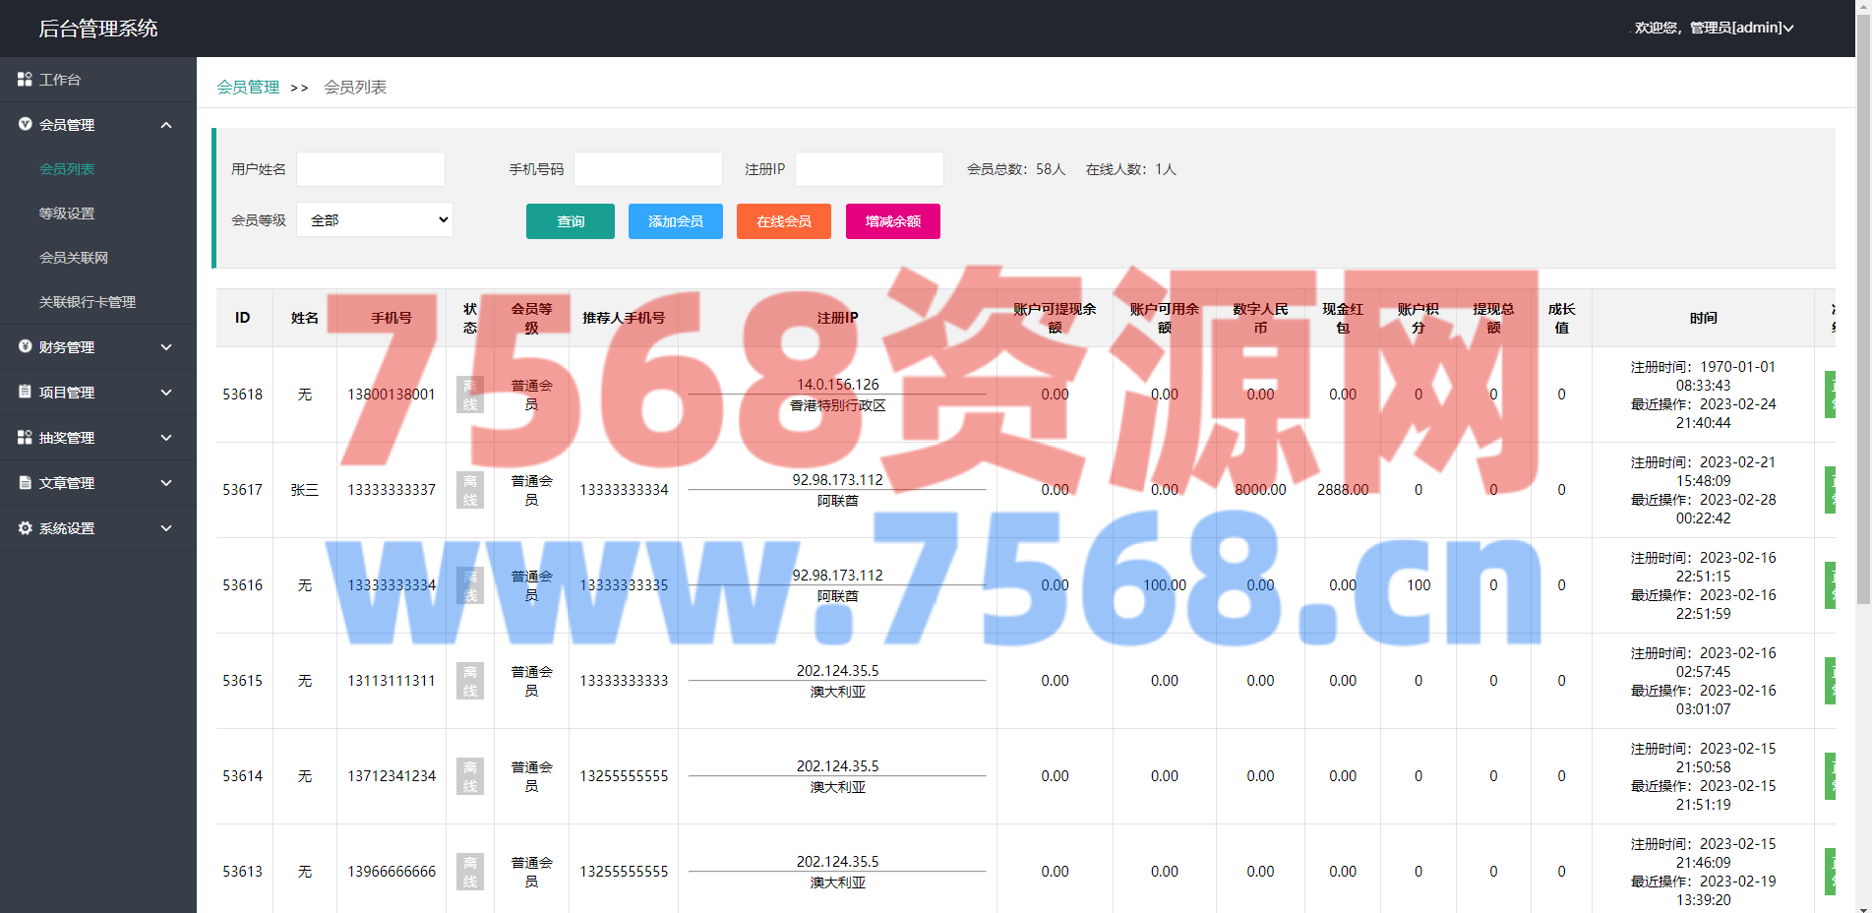Collapse the 会员管理 menu chevron
This screenshot has width=1872, height=913.
[x=166, y=125]
